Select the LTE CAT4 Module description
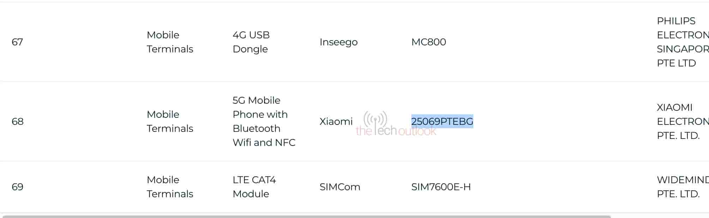 pyautogui.click(x=254, y=187)
